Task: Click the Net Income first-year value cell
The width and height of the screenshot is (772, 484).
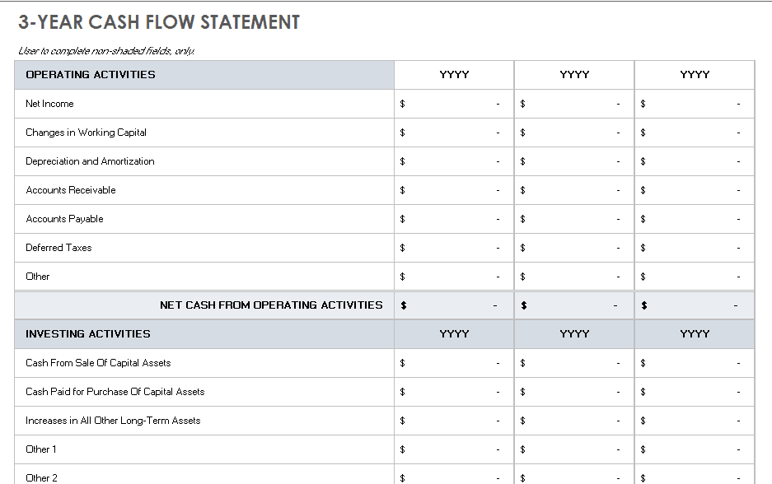Action: click(x=454, y=104)
